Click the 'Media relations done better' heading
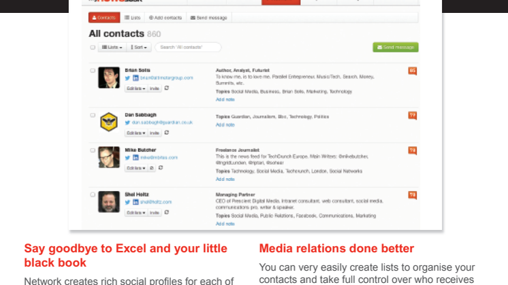This screenshot has height=285, width=508. coord(336,248)
